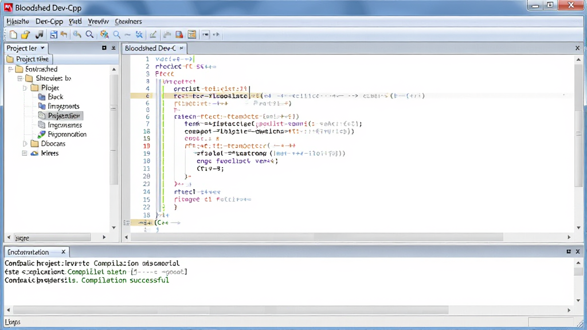Click the yellow open-folder toolbar icon
This screenshot has height=330, width=587.
[x=25, y=35]
